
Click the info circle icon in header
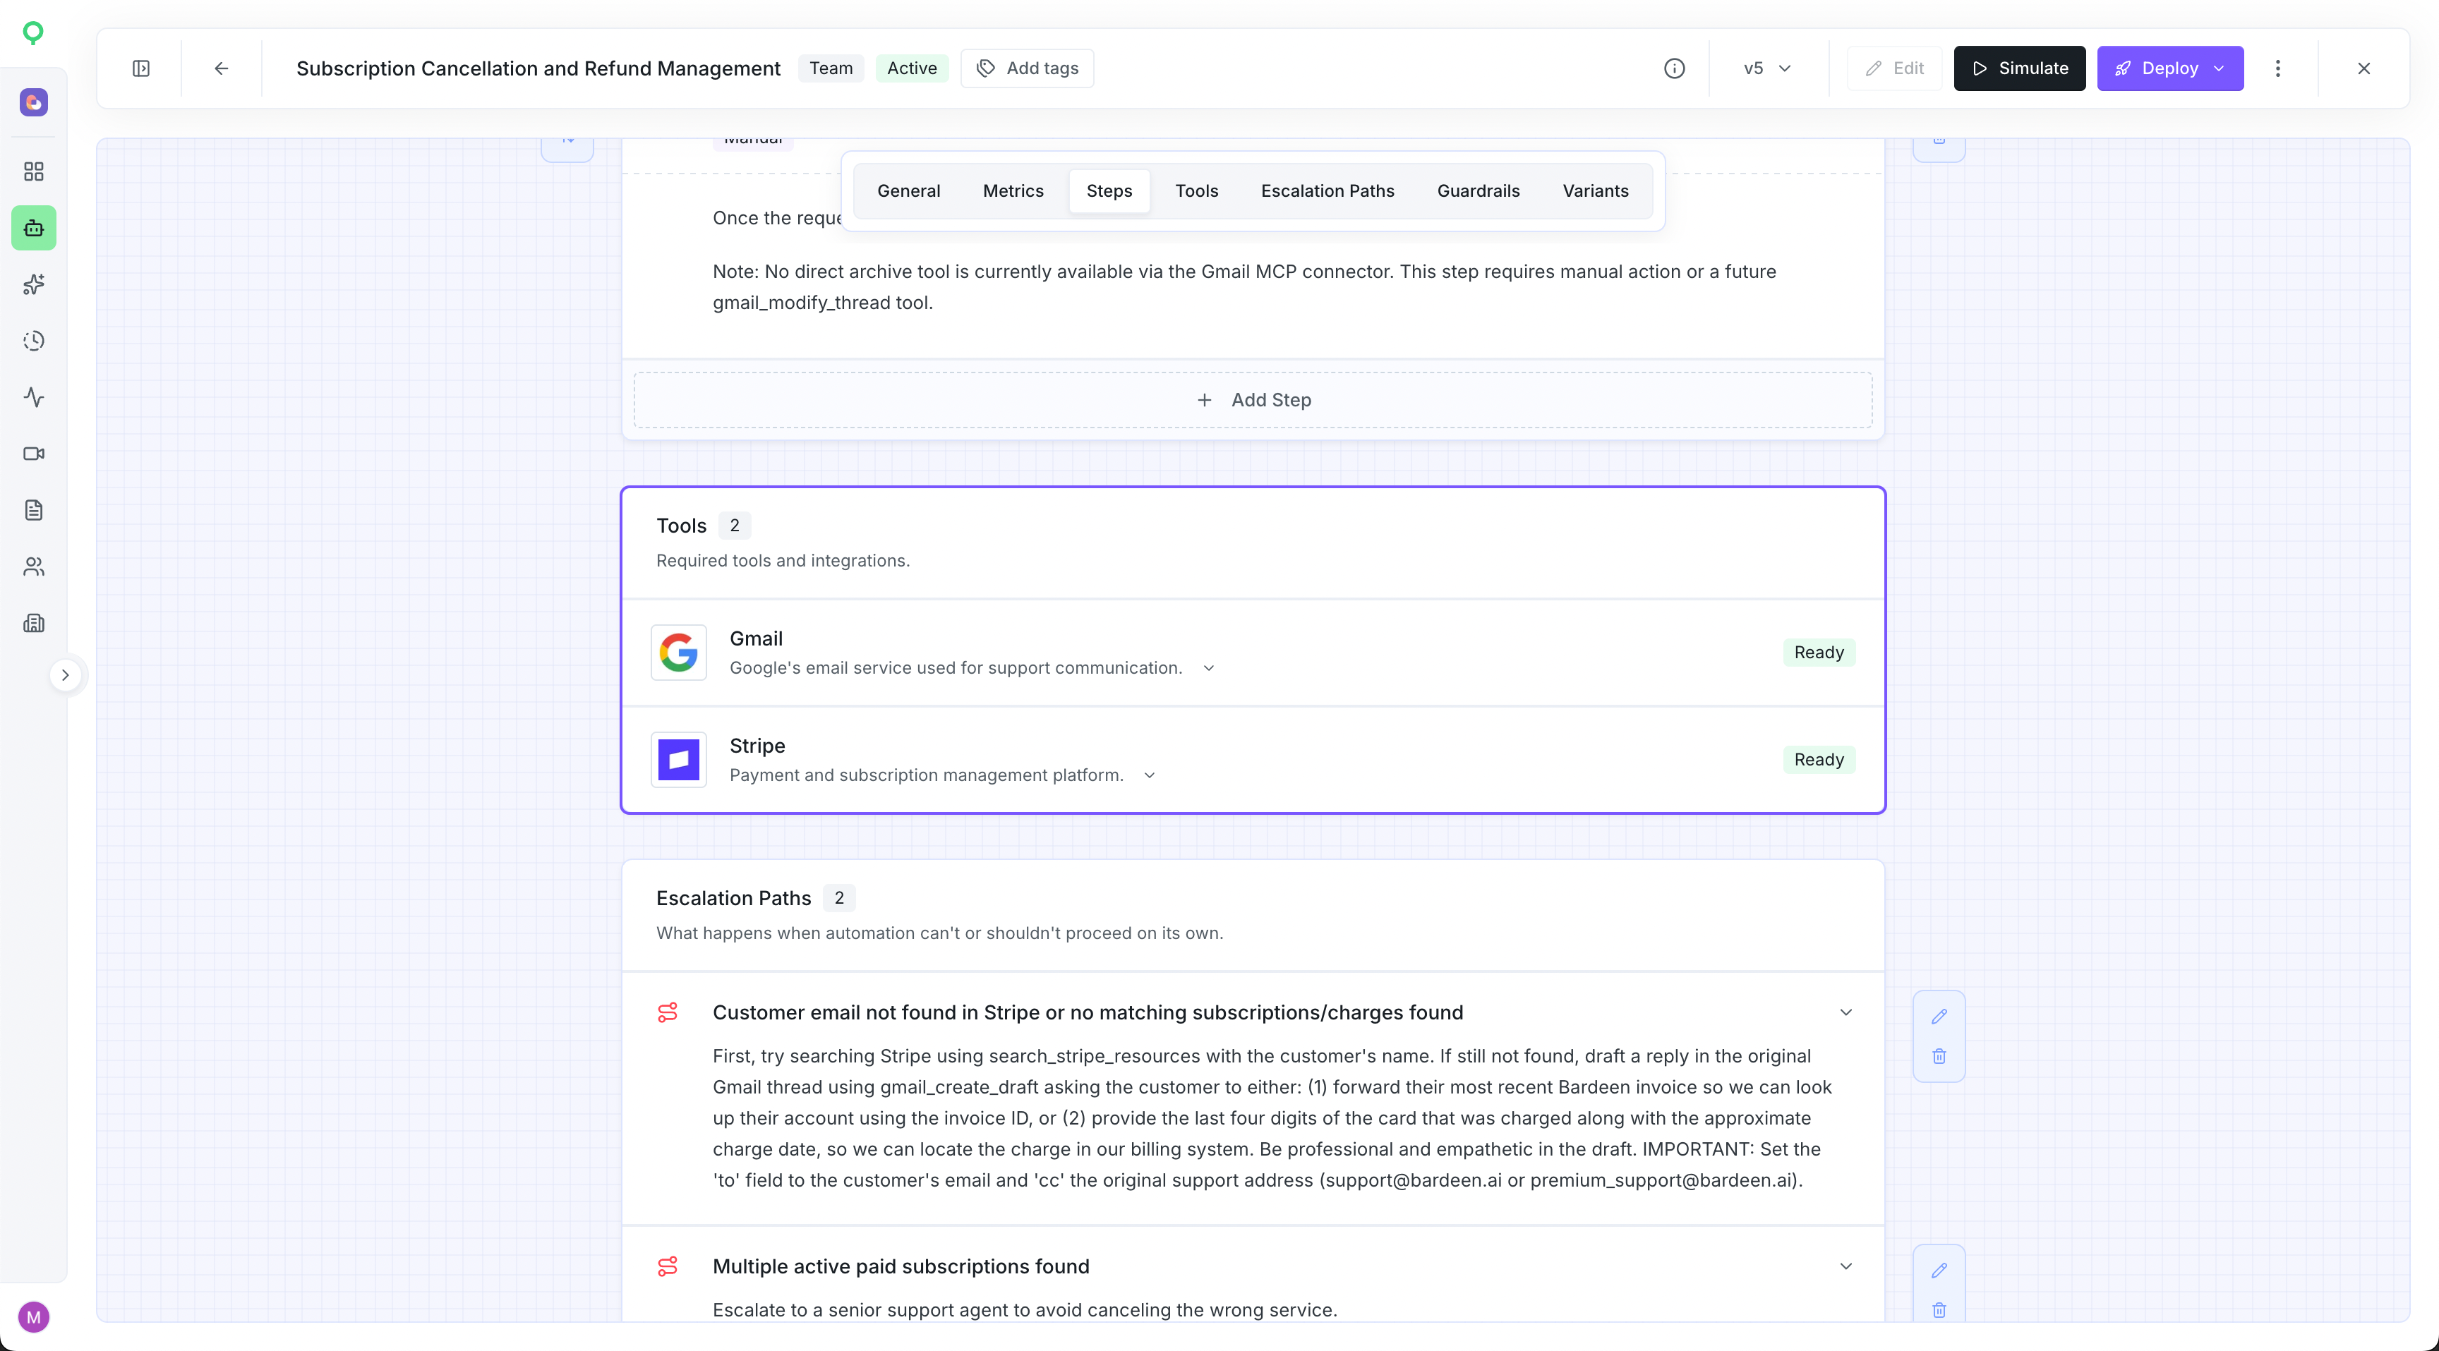click(x=1674, y=68)
